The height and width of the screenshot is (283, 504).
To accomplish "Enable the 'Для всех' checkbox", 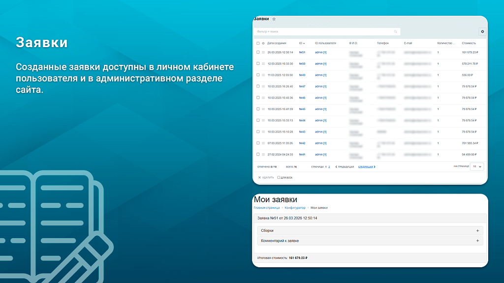I will pyautogui.click(x=279, y=177).
